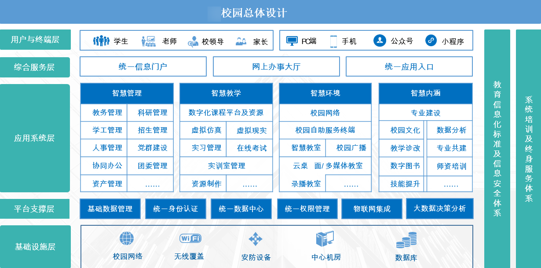
Task: Click the 数据库 stacked disks icon
Action: (x=406, y=241)
